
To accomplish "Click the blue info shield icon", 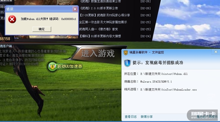I will pos(127,63).
